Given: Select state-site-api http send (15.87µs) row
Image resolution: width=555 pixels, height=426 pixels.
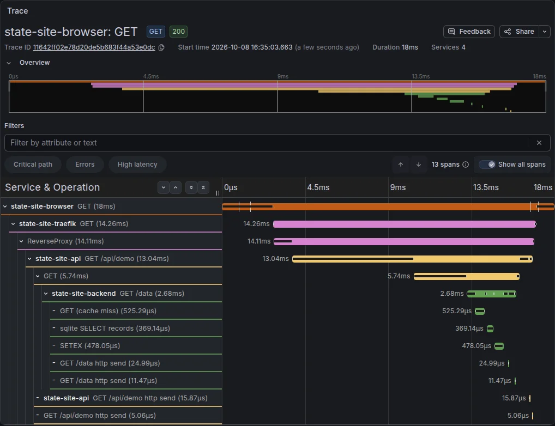Looking at the screenshot, I should click(128, 398).
